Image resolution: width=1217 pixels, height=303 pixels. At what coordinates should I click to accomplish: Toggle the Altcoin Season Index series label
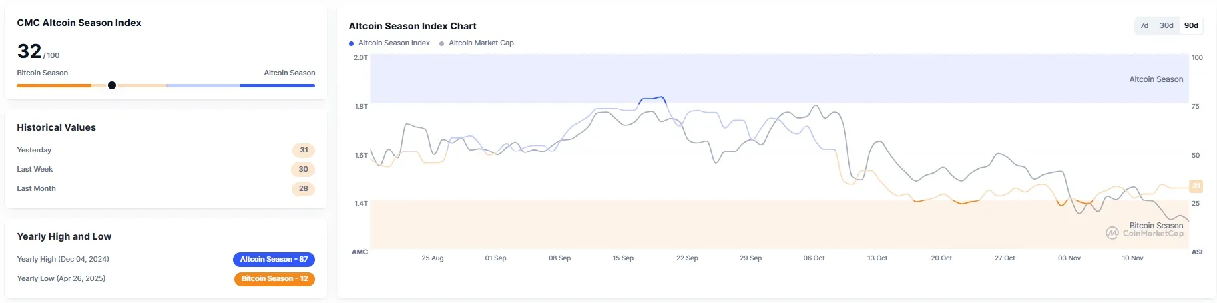click(394, 43)
